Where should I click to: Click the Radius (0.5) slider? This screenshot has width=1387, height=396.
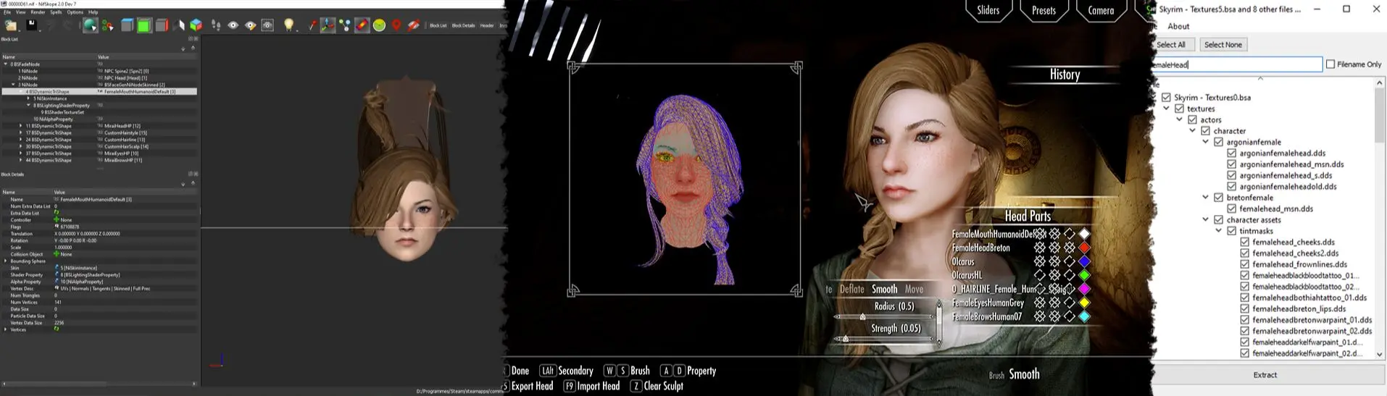[x=884, y=316]
